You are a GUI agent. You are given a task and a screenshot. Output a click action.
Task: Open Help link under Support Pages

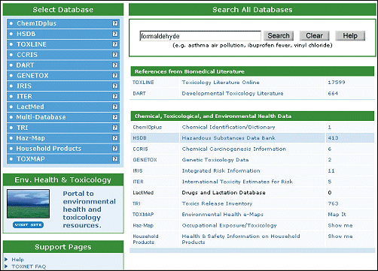tap(17, 260)
